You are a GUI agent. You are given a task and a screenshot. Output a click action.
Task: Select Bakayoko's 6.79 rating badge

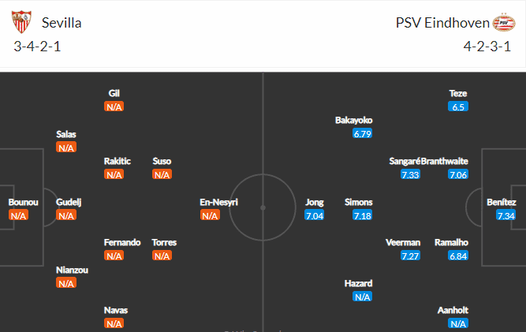click(x=362, y=133)
